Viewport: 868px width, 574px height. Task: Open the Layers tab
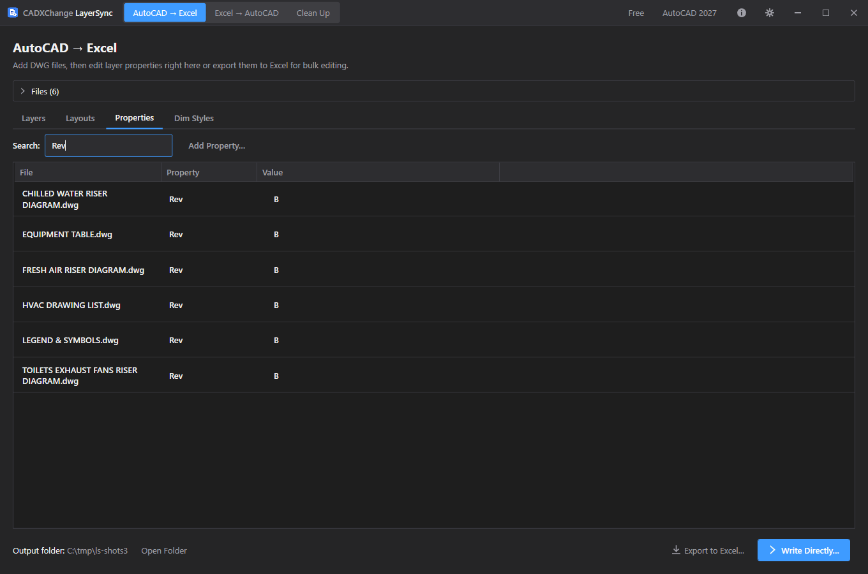tap(33, 119)
